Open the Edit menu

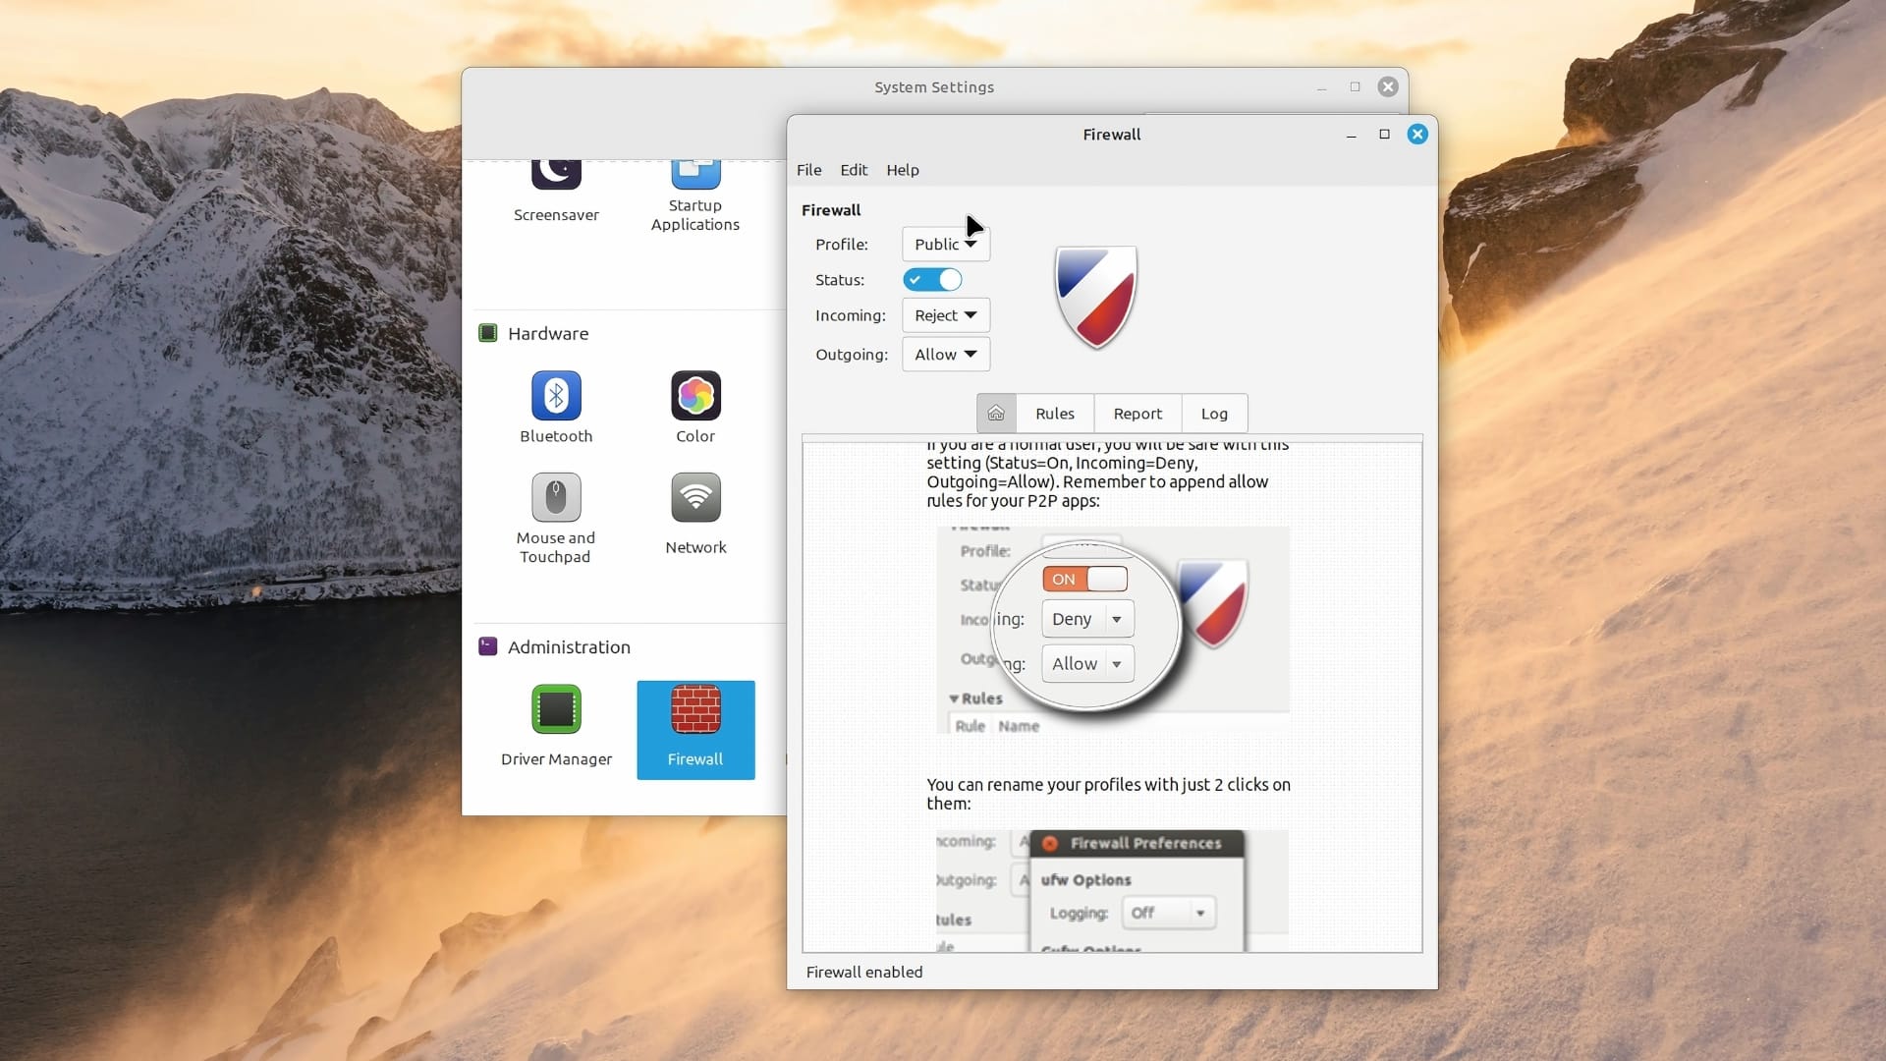(x=854, y=170)
